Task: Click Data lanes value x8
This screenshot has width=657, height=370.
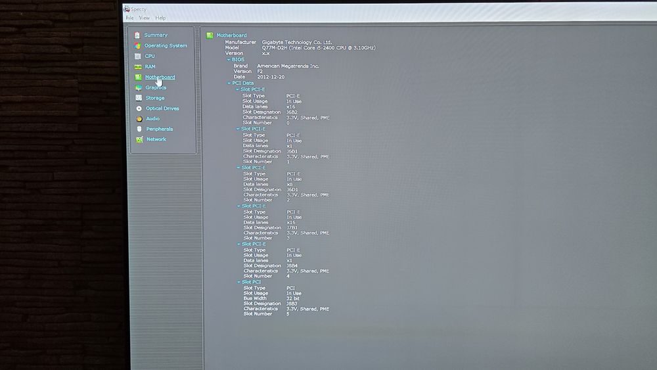Action: 290,185
